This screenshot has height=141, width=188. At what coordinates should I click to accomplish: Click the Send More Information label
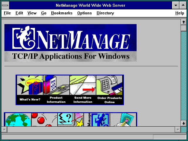(83, 100)
